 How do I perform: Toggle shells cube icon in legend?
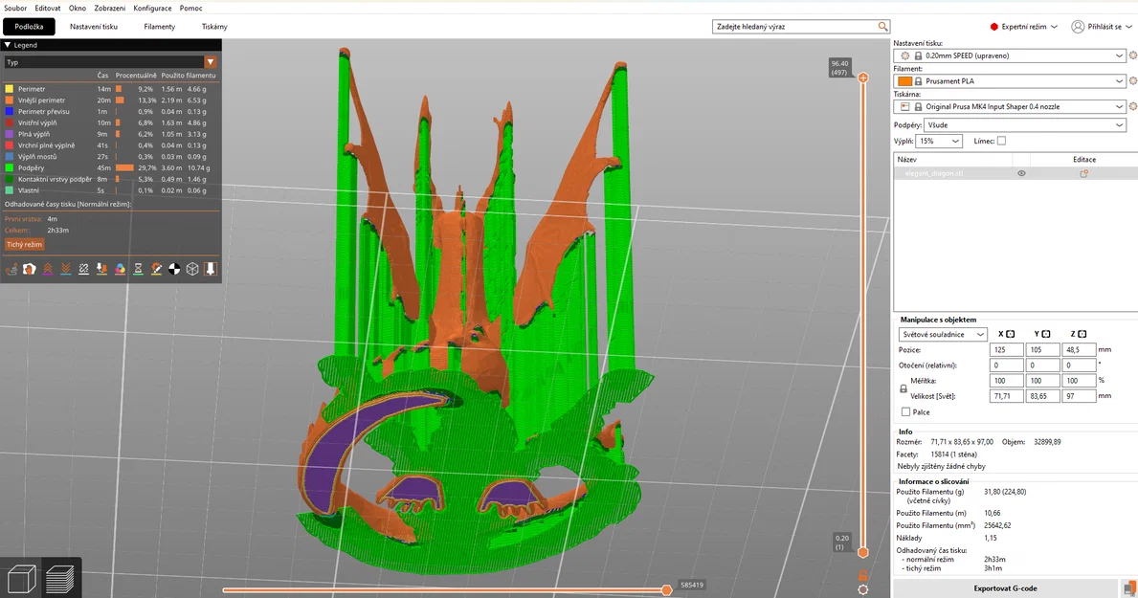[192, 269]
